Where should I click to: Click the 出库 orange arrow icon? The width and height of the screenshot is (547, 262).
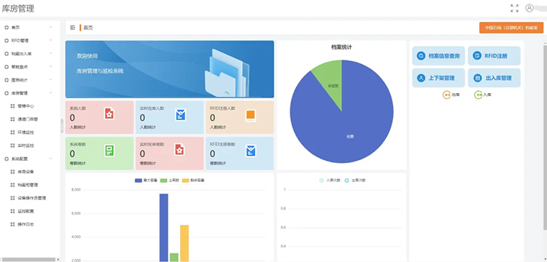coord(446,95)
